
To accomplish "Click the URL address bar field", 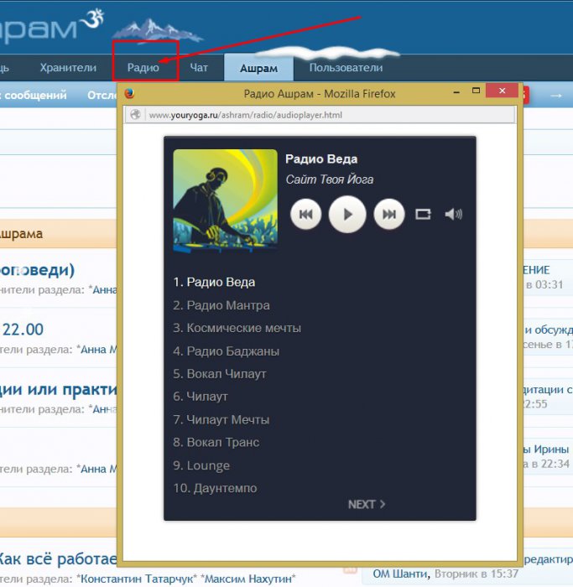I will pyautogui.click(x=327, y=115).
